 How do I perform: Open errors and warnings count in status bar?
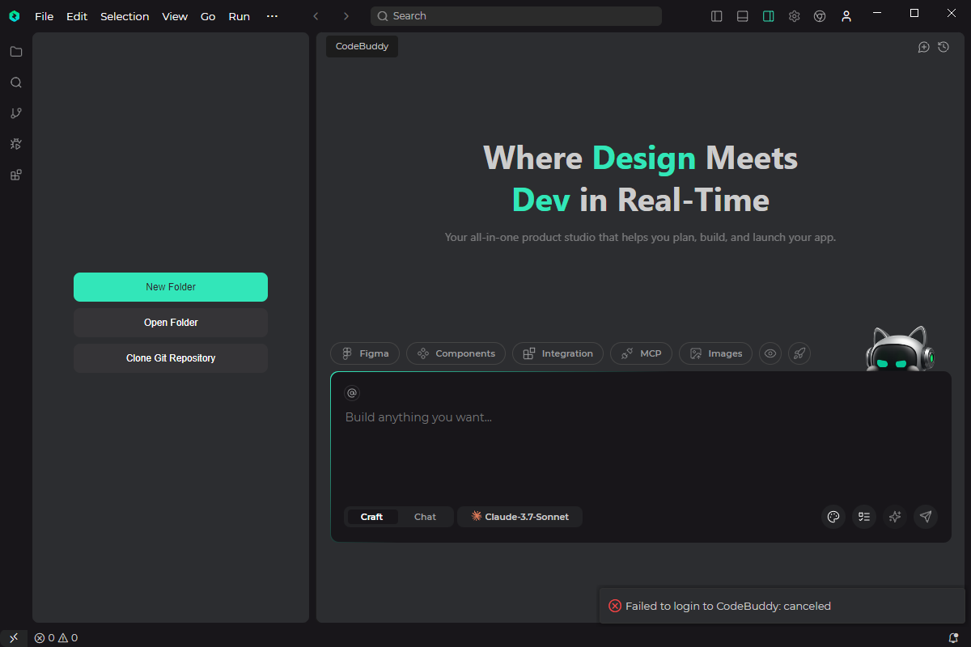click(x=56, y=638)
